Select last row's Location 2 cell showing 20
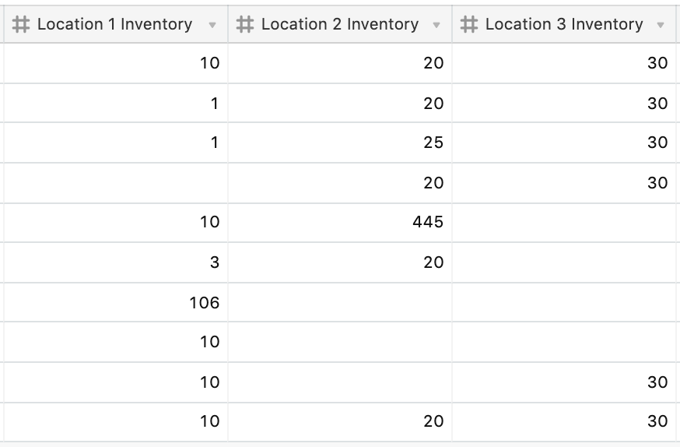680x447 pixels. (339, 421)
